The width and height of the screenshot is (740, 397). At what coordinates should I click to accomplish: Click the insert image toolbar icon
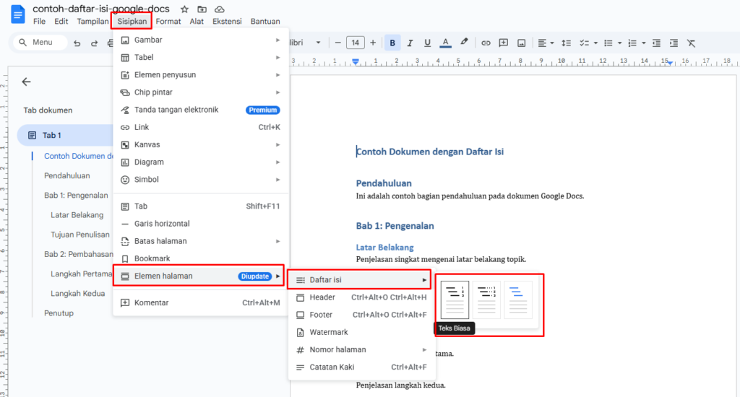click(x=522, y=43)
